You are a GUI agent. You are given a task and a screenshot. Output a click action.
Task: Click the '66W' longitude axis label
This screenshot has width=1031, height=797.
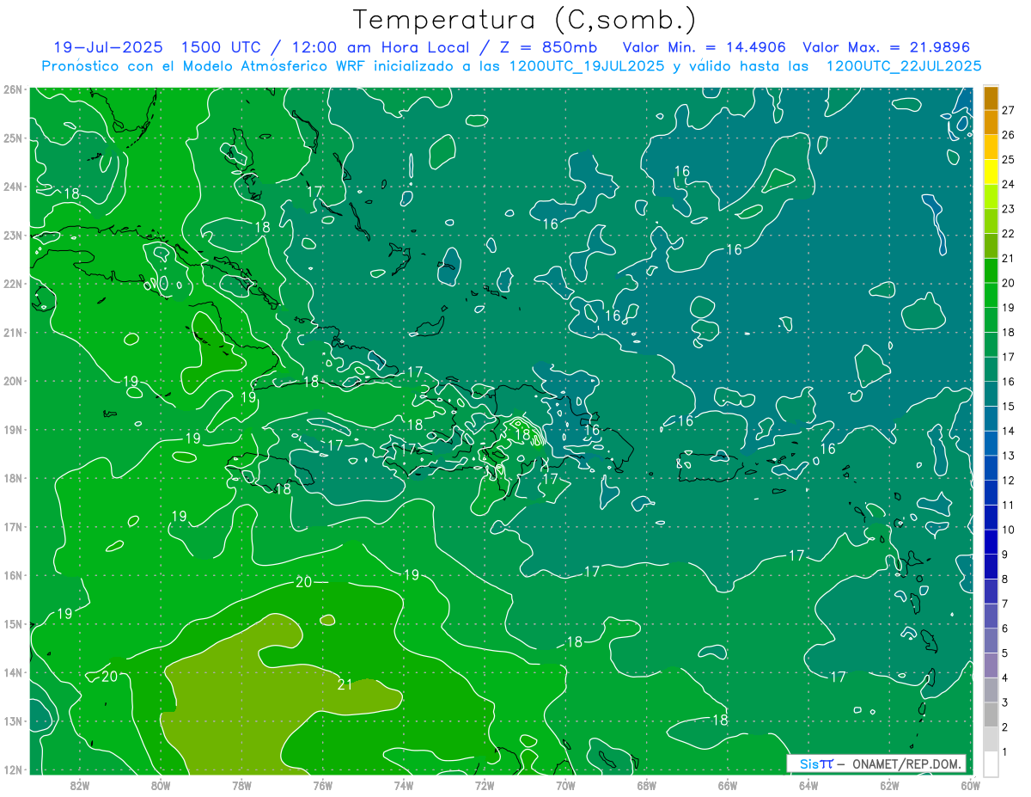click(x=728, y=785)
